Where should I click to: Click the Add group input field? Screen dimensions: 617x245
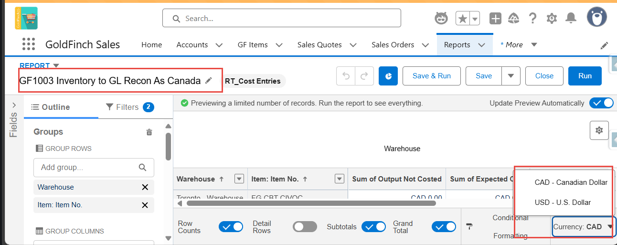(x=94, y=168)
